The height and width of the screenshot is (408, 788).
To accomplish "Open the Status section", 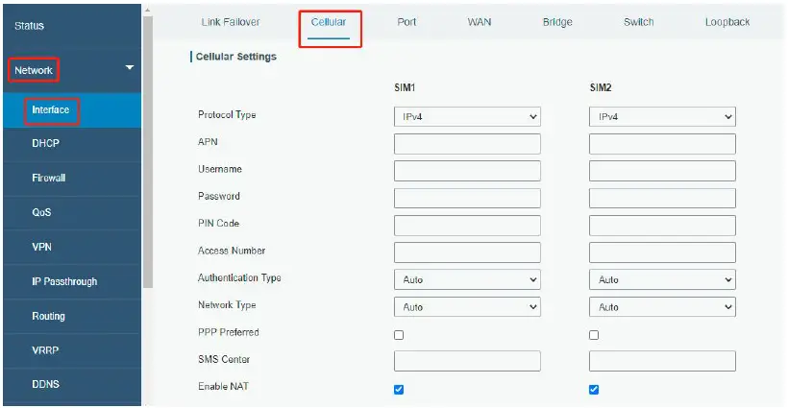I will (x=30, y=25).
